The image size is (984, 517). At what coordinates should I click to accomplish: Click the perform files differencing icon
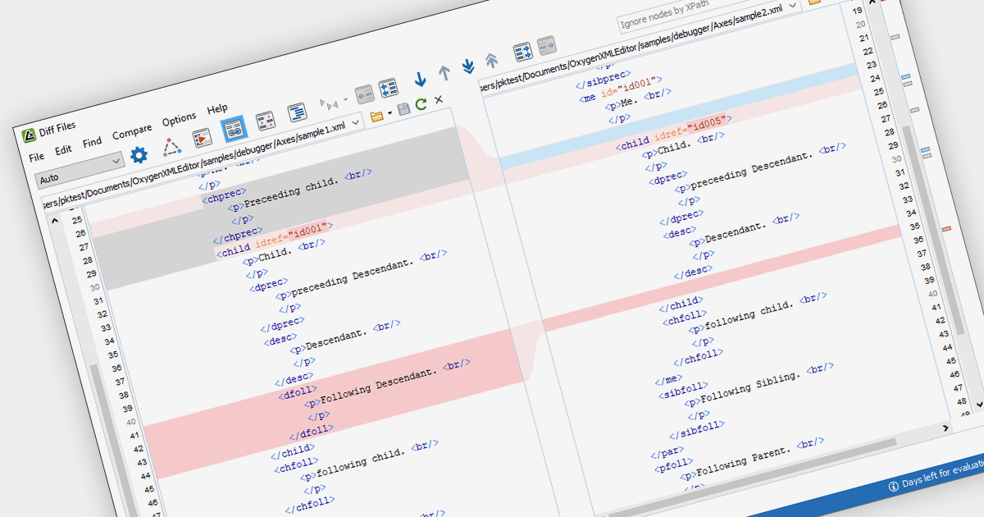click(203, 139)
